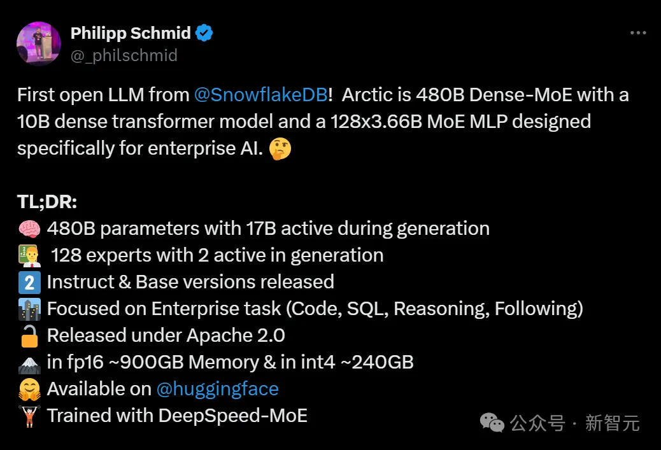Click the WeChat logo in watermark
This screenshot has width=661, height=450.
492,423
